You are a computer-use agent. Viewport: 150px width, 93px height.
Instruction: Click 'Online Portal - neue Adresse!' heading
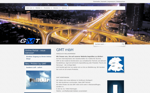coord(37,52)
